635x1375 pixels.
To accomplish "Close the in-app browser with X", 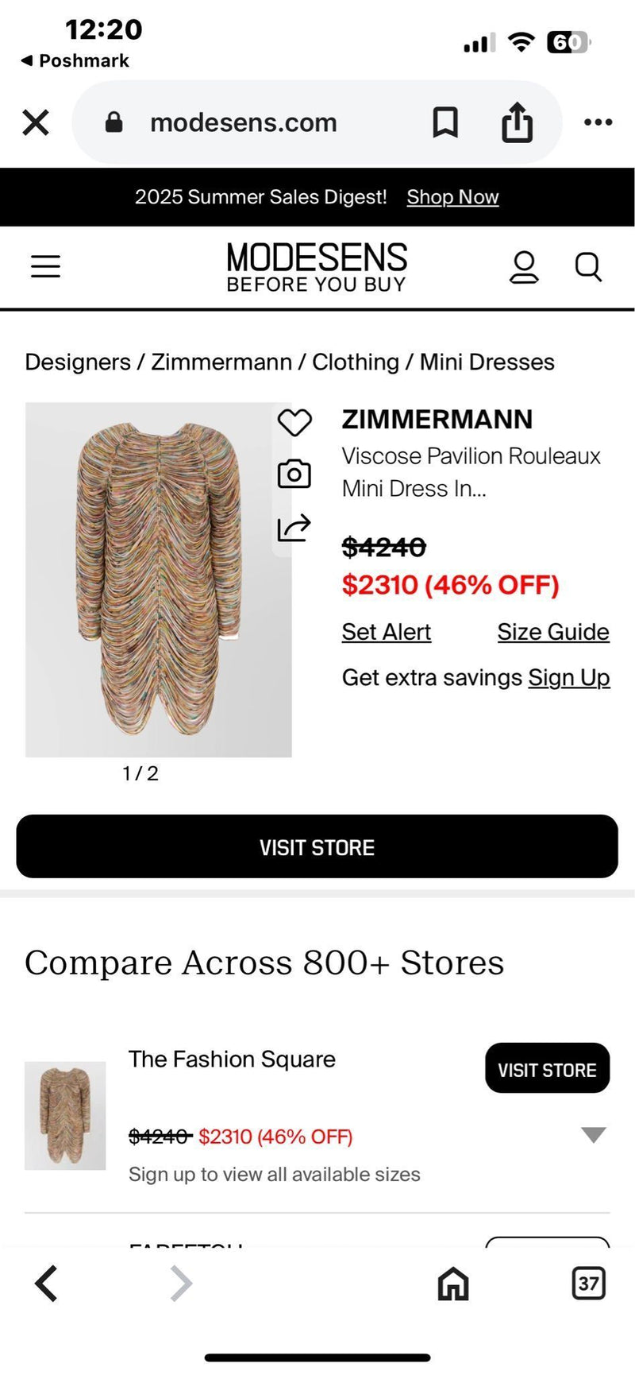I will click(x=36, y=122).
